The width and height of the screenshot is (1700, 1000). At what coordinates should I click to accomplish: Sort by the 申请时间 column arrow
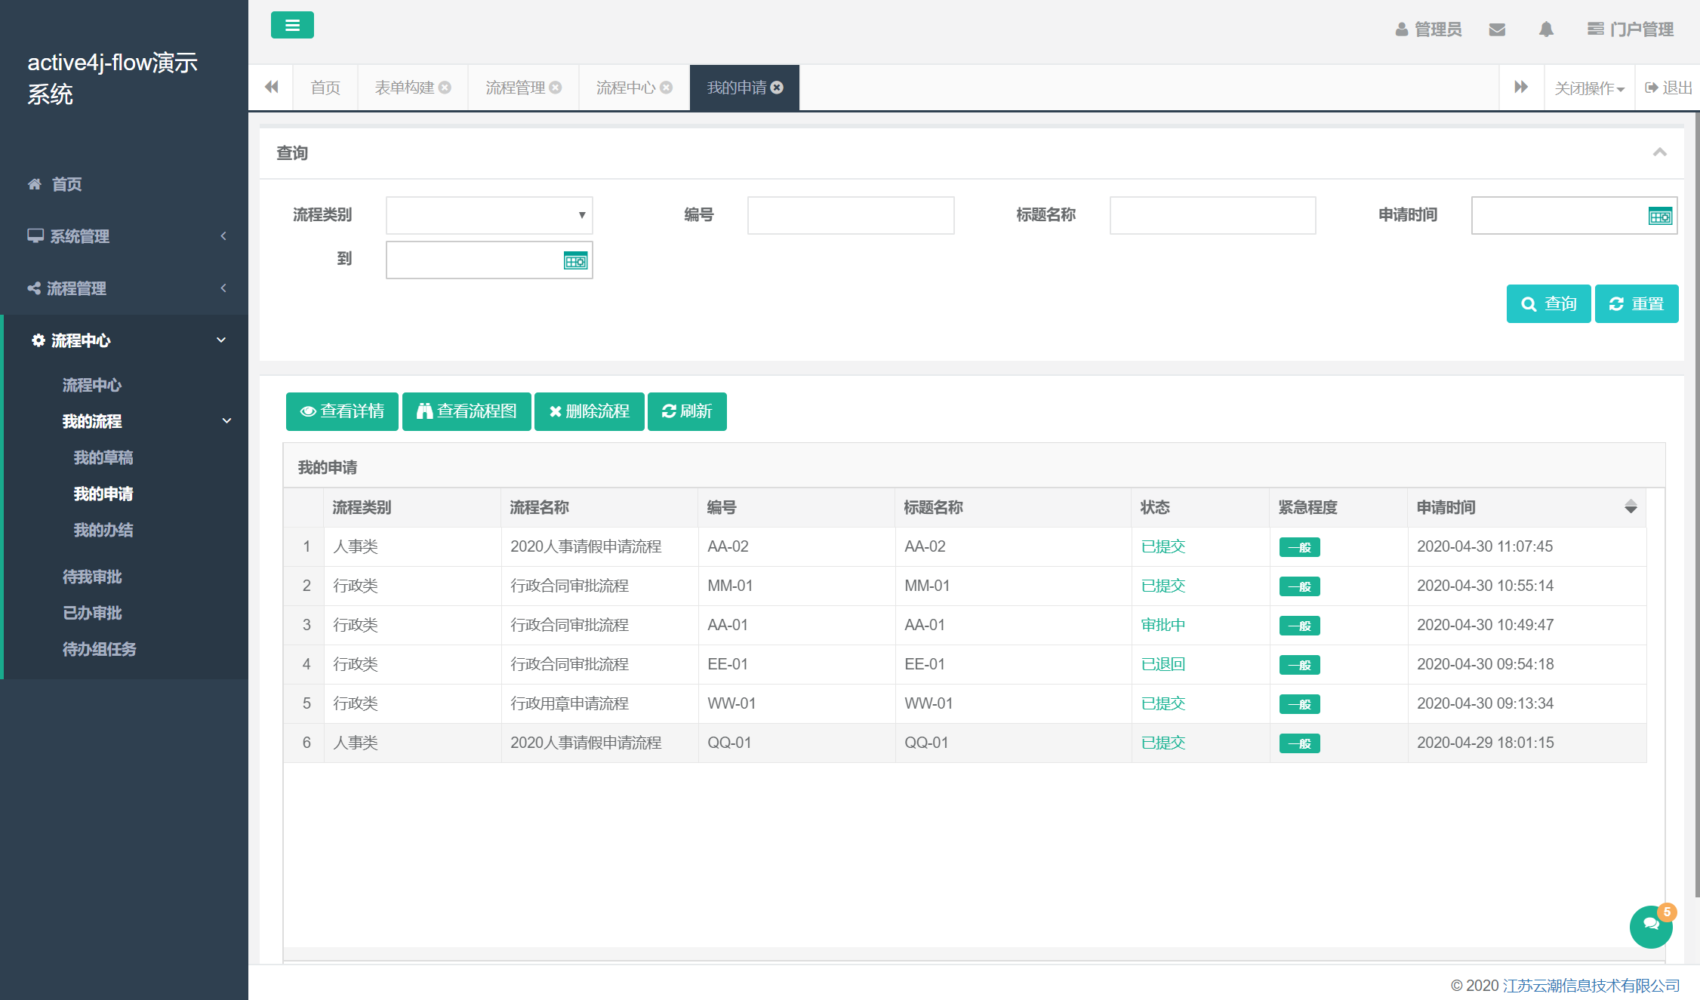point(1631,507)
